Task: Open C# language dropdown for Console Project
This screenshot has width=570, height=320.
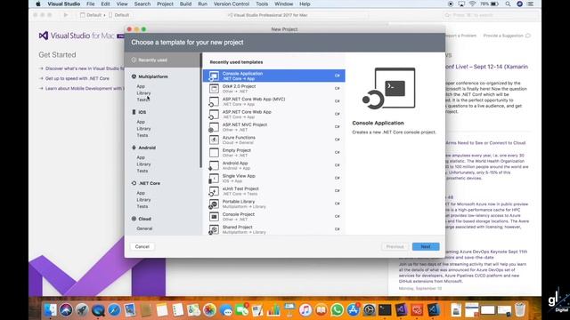Action: click(338, 216)
